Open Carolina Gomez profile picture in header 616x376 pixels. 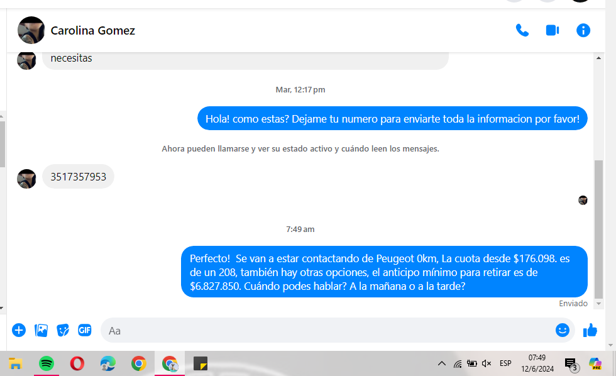31,30
